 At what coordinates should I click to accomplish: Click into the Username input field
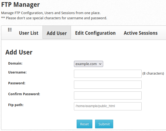point(108,74)
